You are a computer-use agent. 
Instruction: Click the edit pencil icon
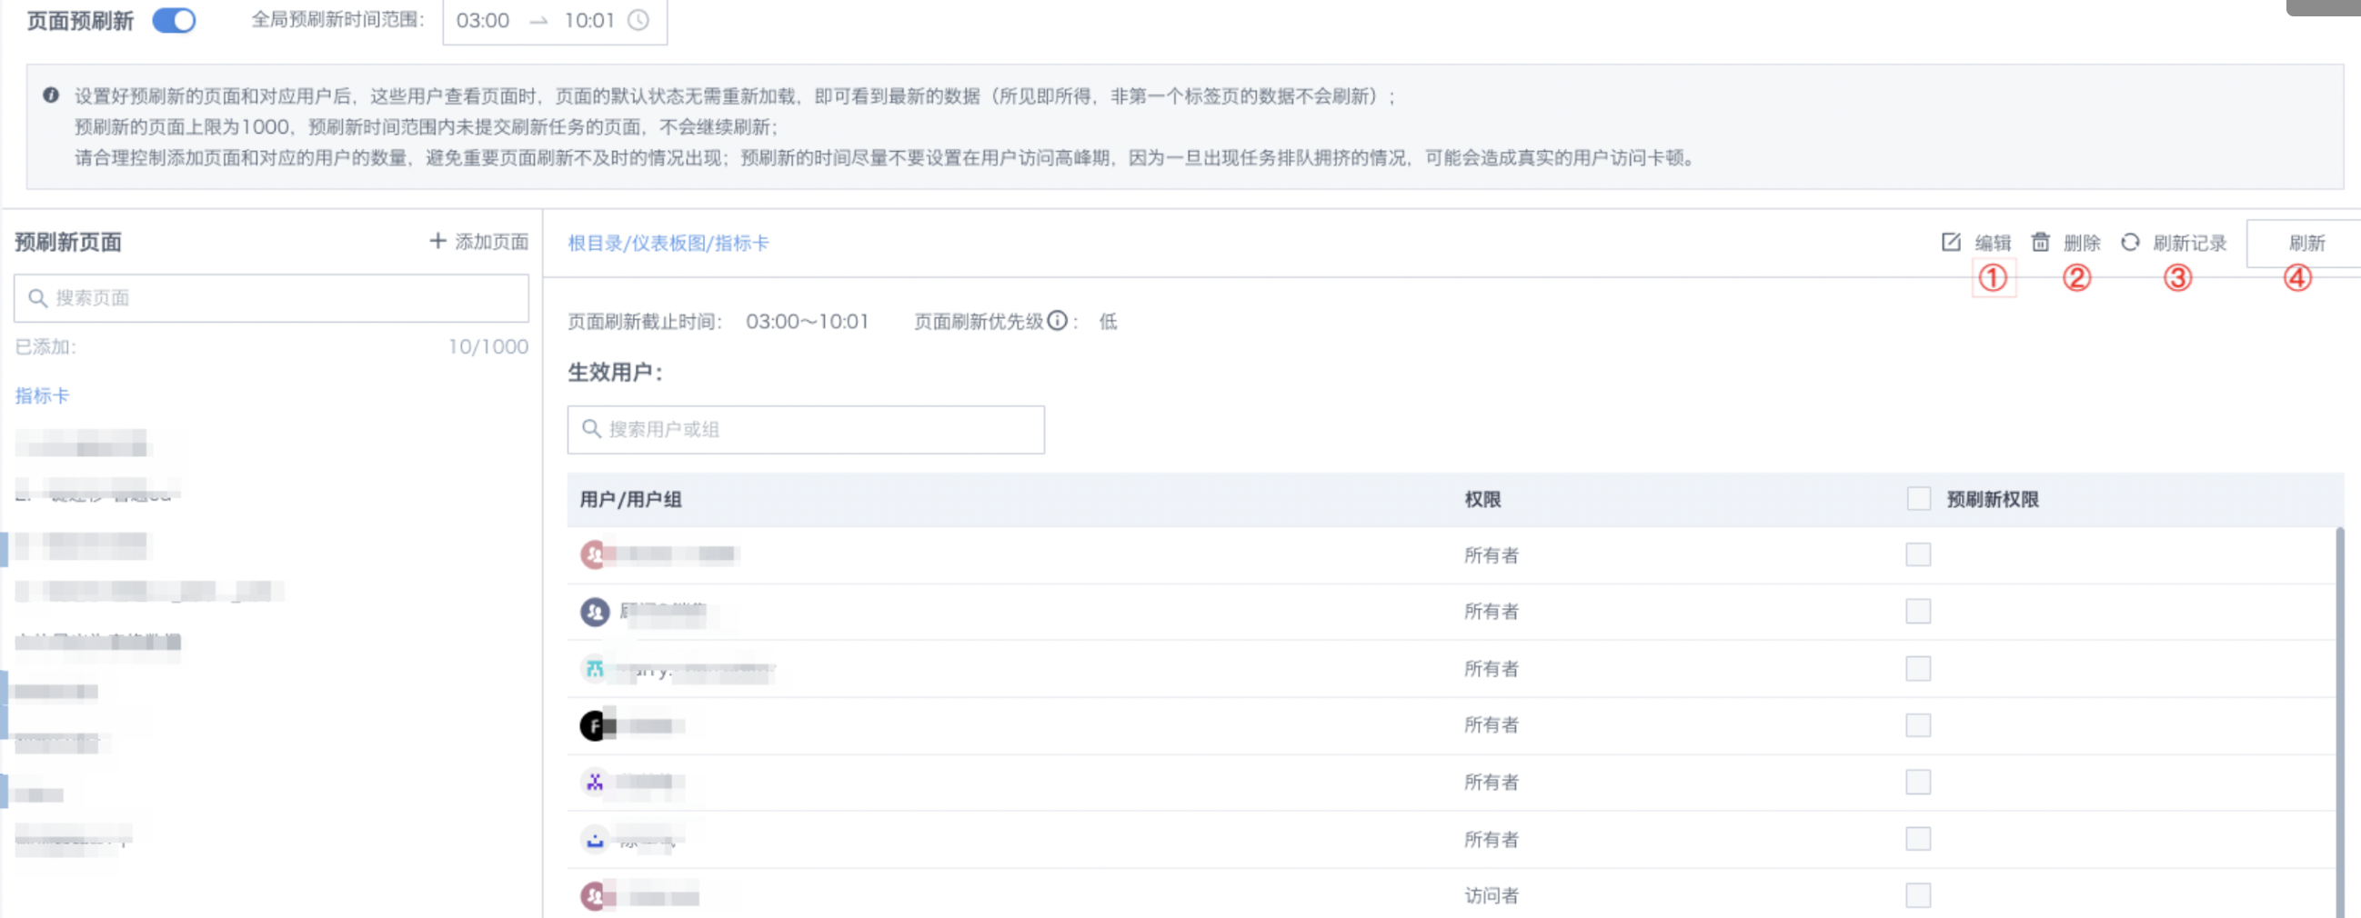point(1951,242)
